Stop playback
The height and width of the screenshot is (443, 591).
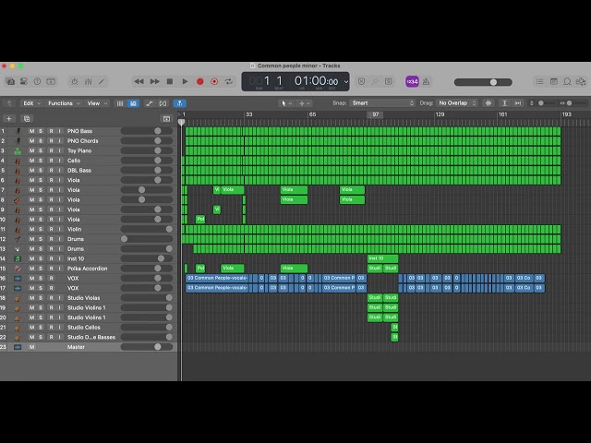pyautogui.click(x=170, y=81)
